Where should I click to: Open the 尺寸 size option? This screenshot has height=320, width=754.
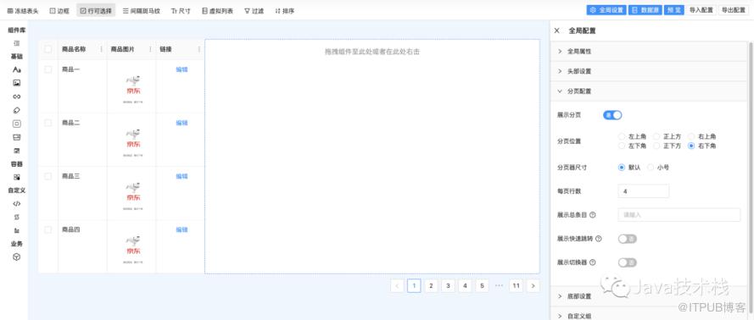(181, 10)
